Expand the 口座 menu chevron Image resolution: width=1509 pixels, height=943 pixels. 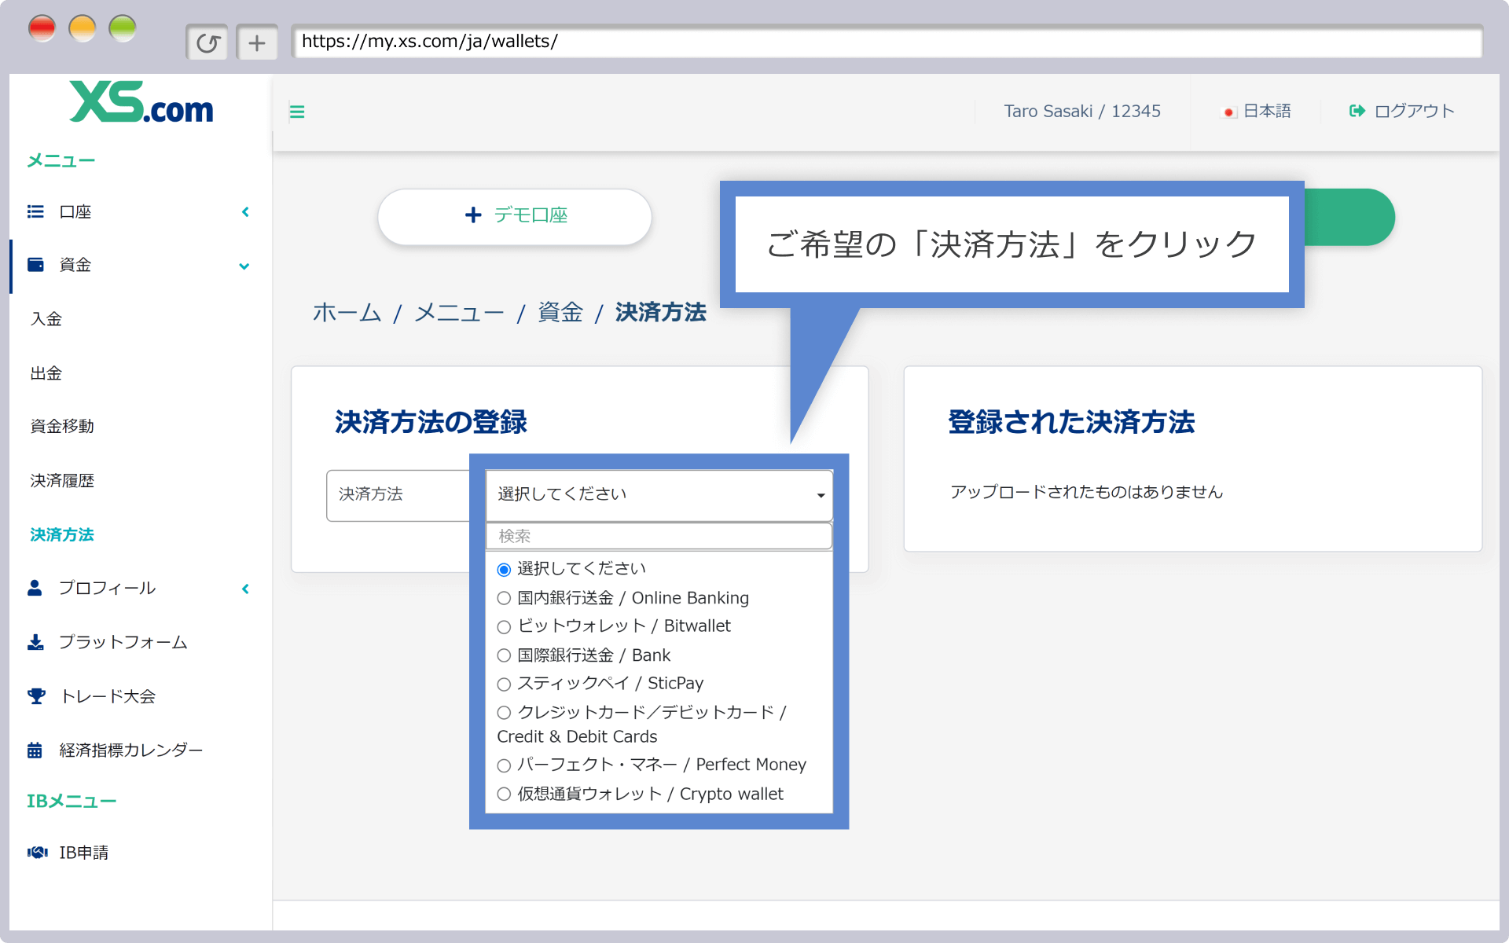245,212
